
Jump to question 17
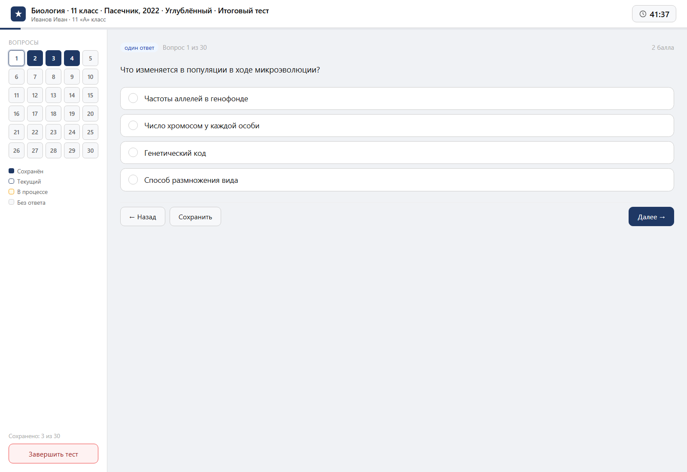(x=35, y=114)
